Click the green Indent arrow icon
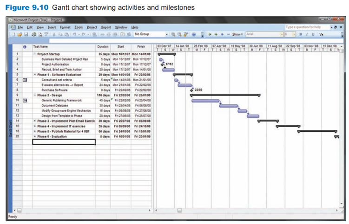Image resolution: width=349 pixels, height=224 pixels. (215, 34)
